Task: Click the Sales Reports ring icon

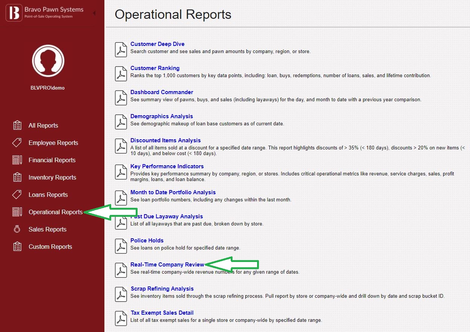Action: [x=17, y=229]
